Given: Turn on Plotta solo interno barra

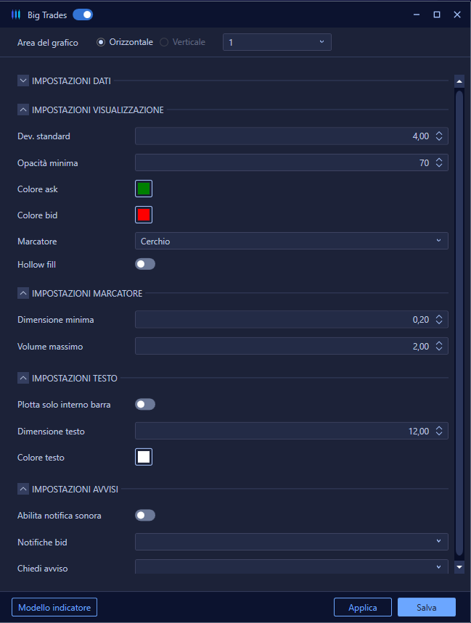Looking at the screenshot, I should click(145, 405).
